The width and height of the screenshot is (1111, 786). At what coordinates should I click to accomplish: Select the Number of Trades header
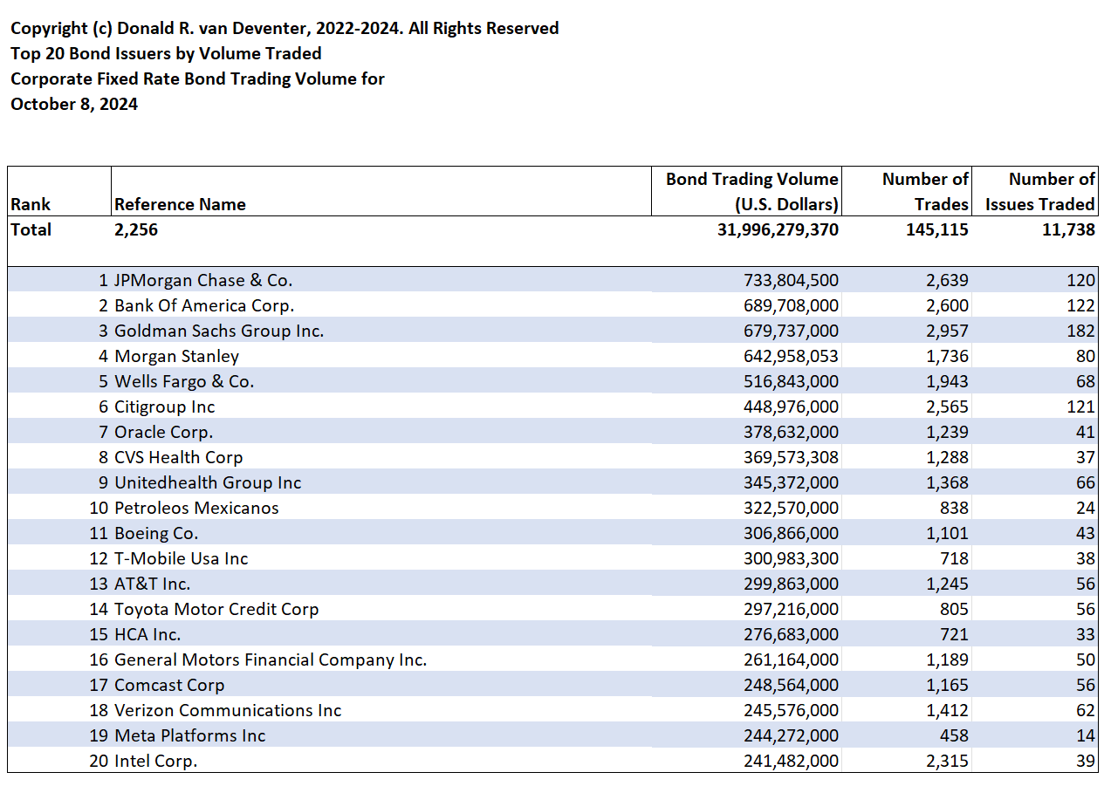(x=925, y=191)
